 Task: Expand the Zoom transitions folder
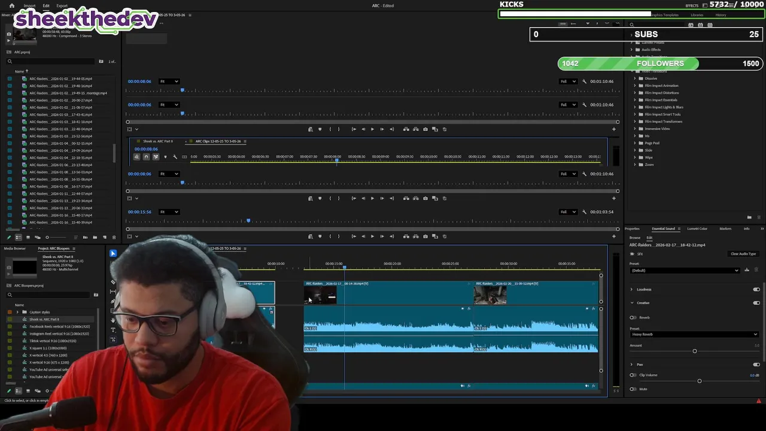click(x=635, y=165)
